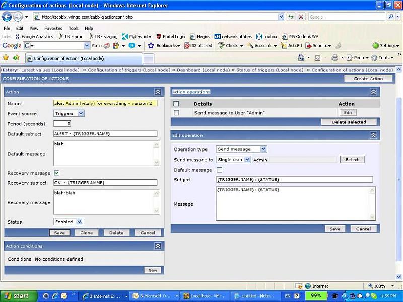Click the Favorites Center star icon

tap(6, 58)
